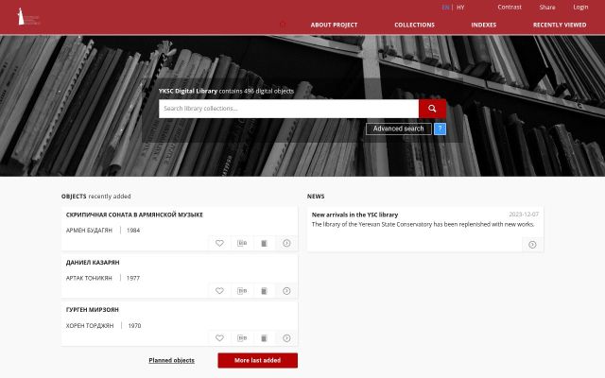Click author Хорен Торджян
Screen dimensions: 605x378
90,325
